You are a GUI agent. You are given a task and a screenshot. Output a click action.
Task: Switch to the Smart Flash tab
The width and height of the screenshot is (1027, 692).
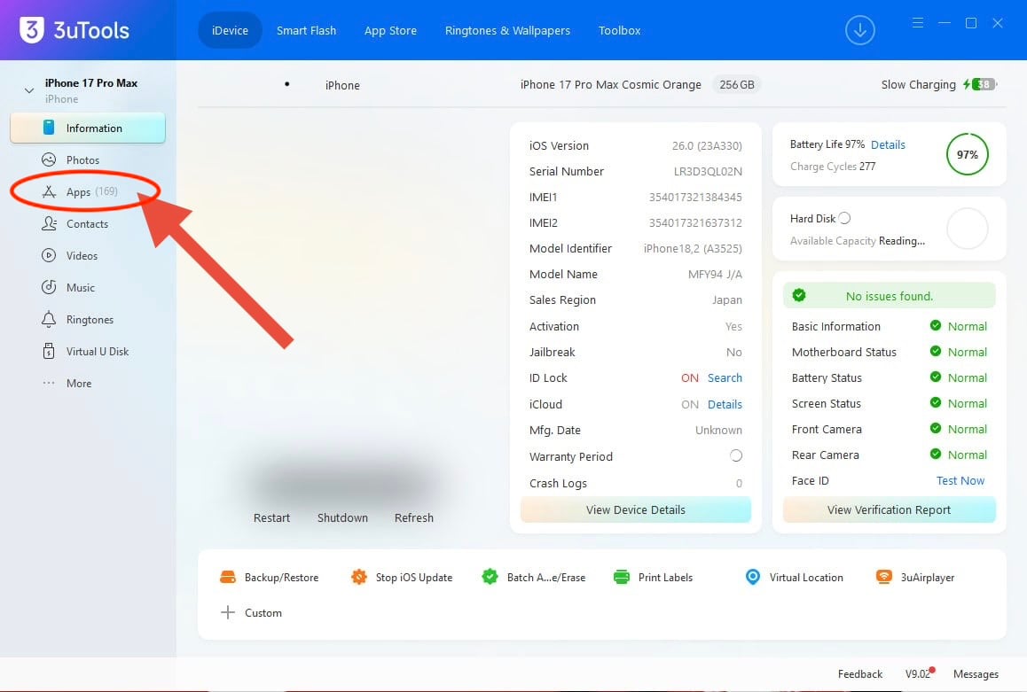306,30
